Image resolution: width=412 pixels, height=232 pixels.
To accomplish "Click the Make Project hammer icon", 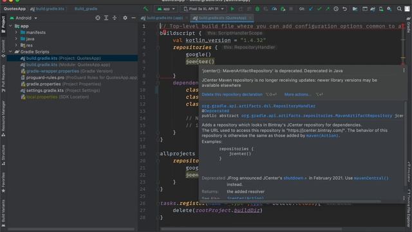I will pyautogui.click(x=146, y=8).
